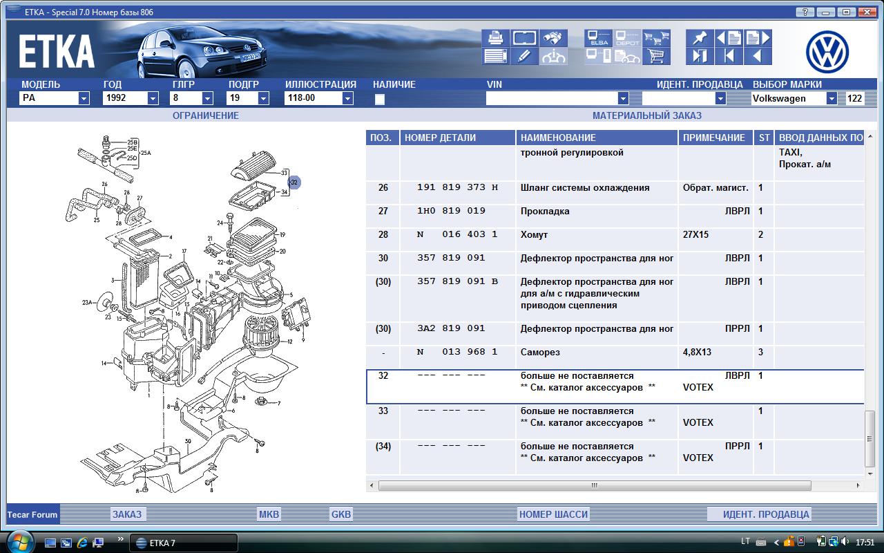Click scroll-right arrow of horizontal scrollbar
The height and width of the screenshot is (553, 884).
point(858,486)
